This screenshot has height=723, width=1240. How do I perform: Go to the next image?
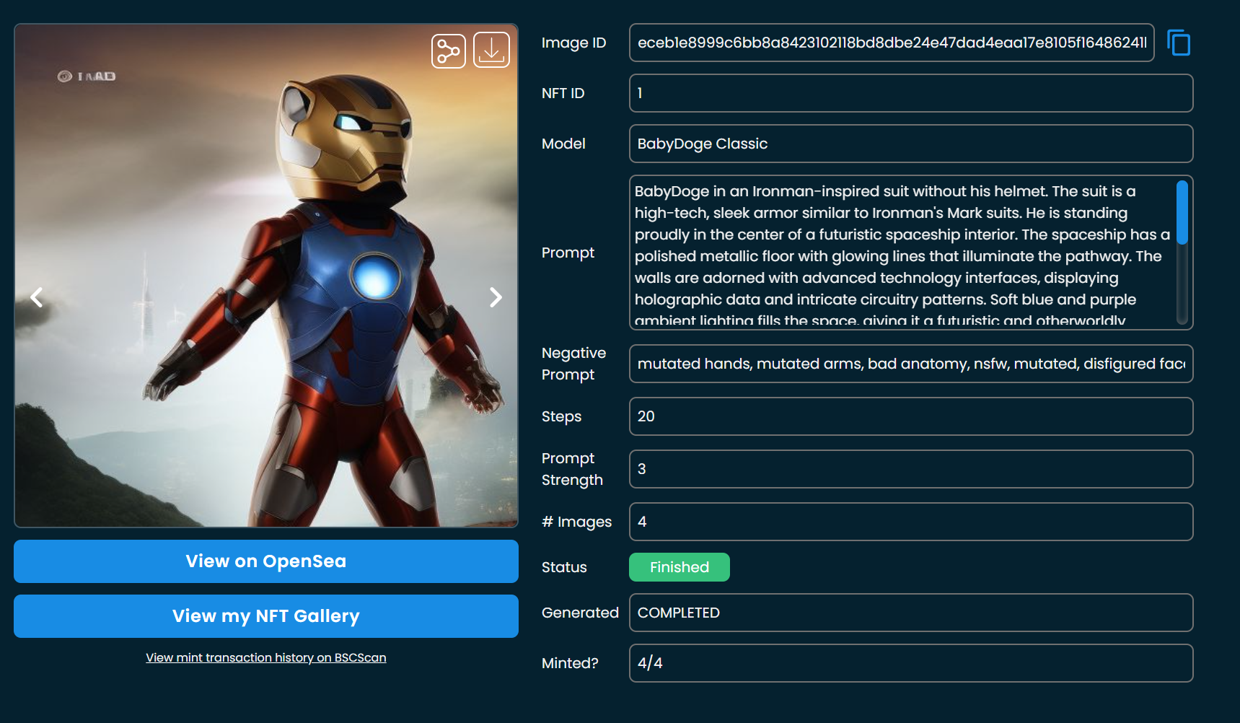[496, 297]
